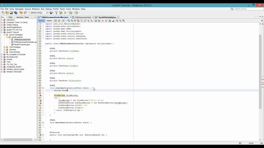Image resolution: width=264 pixels, height=148 pixels.
Task: Toggle Rectangular Selection in editor toolbar
Action: point(82,21)
